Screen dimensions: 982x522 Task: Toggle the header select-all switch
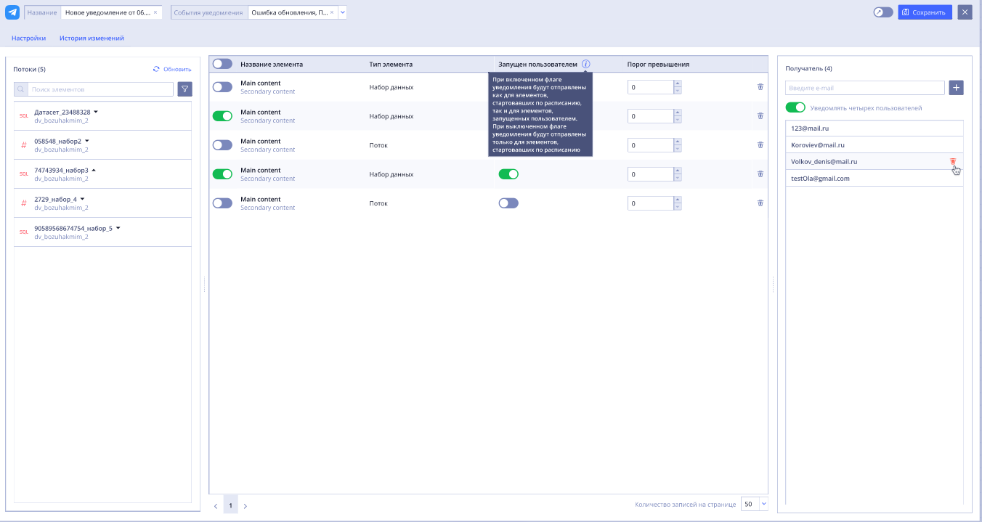click(222, 64)
